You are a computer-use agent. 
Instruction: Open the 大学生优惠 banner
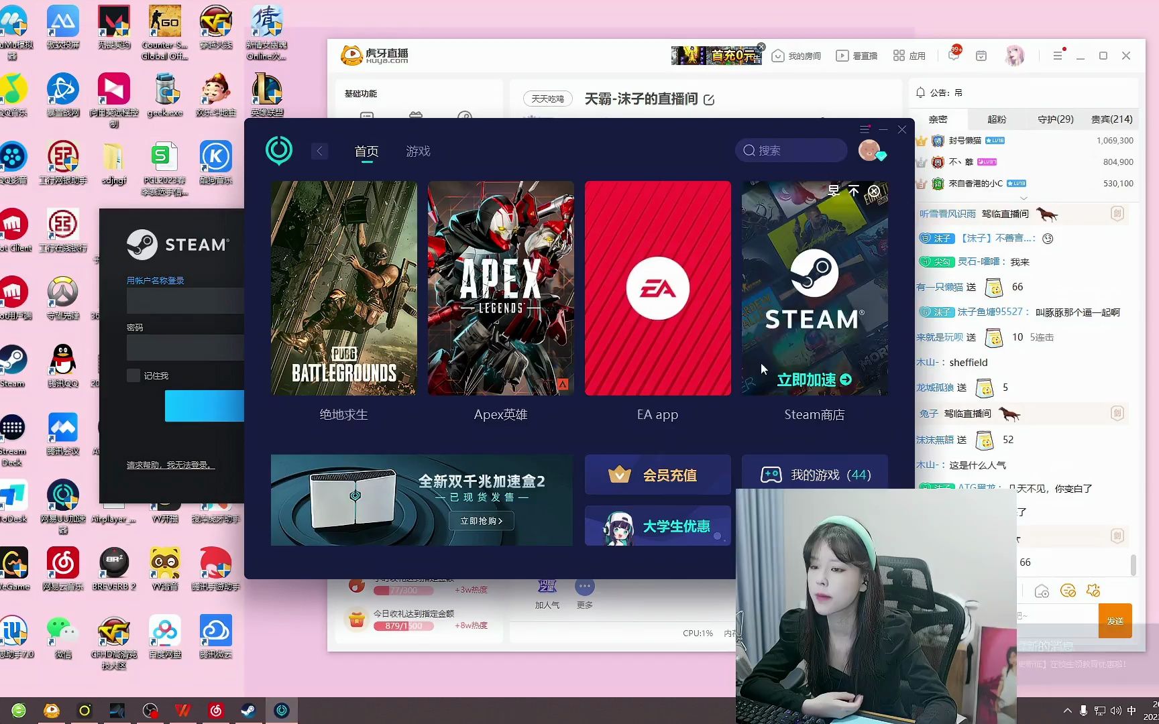coord(657,526)
